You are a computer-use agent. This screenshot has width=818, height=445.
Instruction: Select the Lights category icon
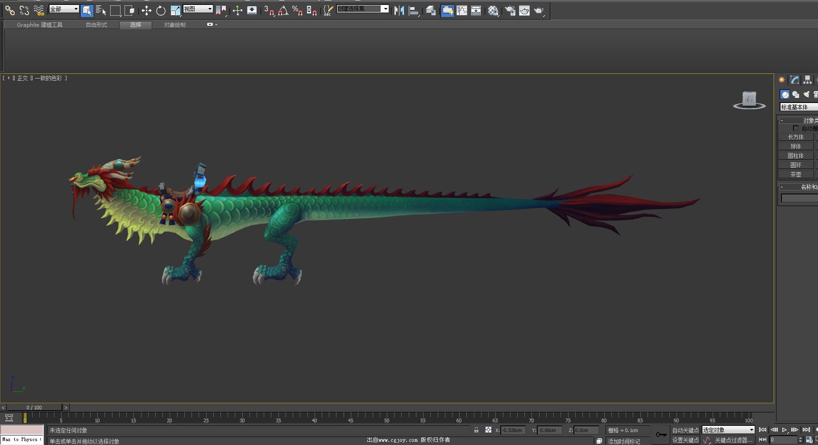(x=806, y=95)
